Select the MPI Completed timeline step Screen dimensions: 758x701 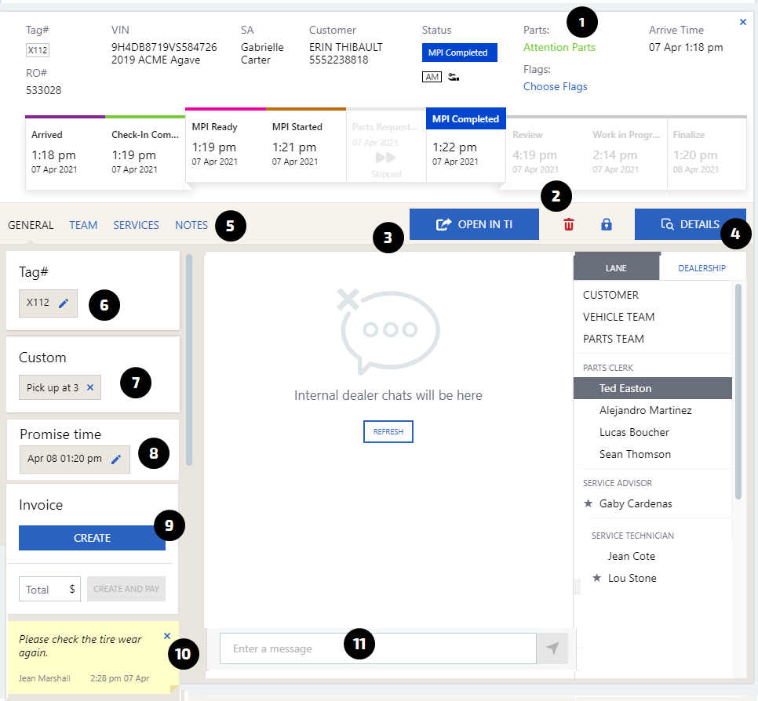[x=465, y=147]
